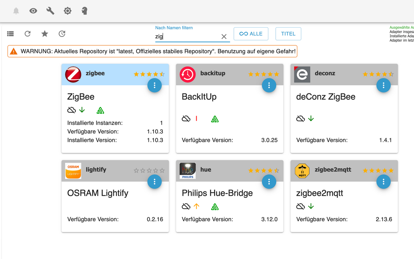
Task: Click zigbee2mqtt version 2.13.6
Action: (384, 219)
